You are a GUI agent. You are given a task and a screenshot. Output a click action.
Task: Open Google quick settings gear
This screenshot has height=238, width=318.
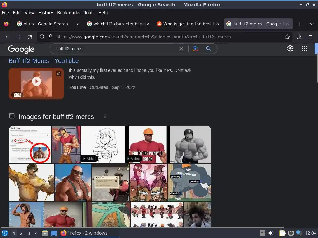(x=290, y=48)
